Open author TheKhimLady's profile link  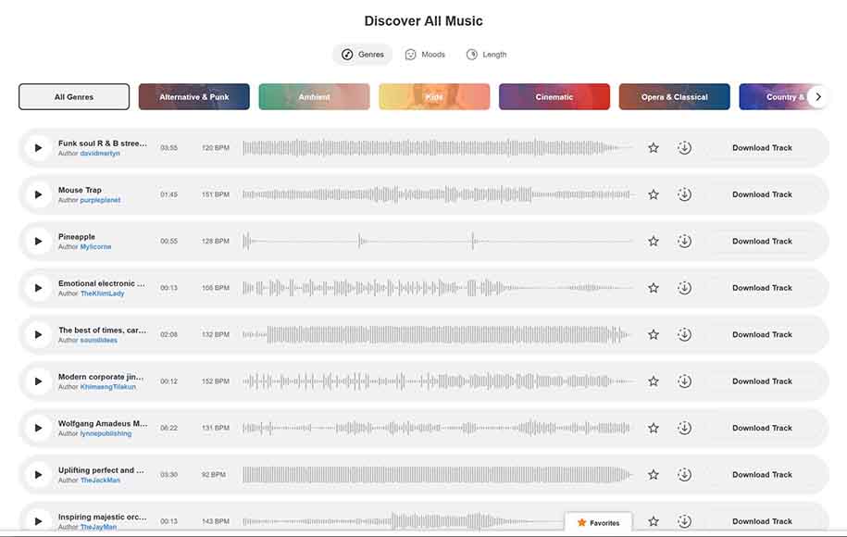[x=102, y=293]
